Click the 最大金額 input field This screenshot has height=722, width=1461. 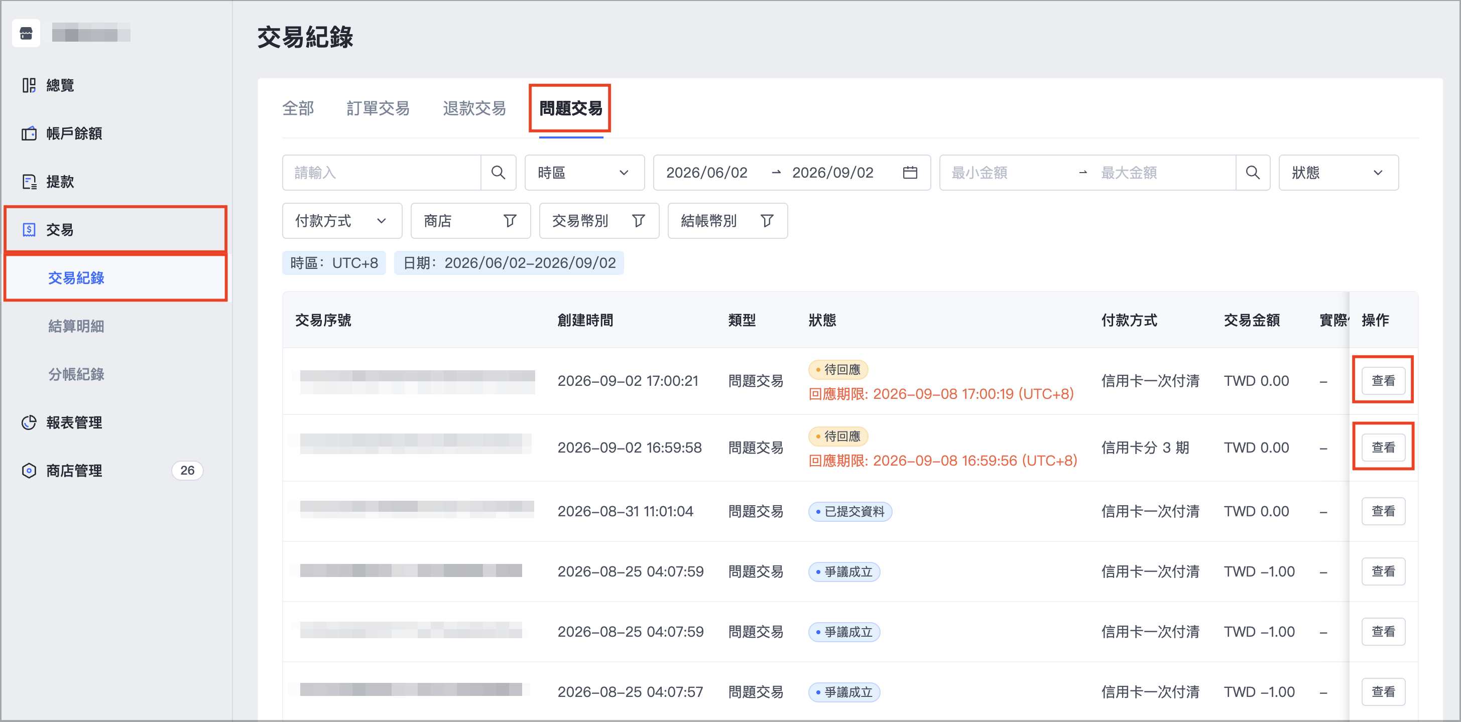coord(1163,172)
